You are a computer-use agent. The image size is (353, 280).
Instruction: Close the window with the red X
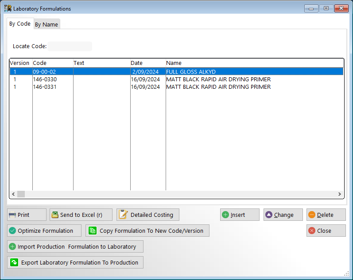[341, 8]
